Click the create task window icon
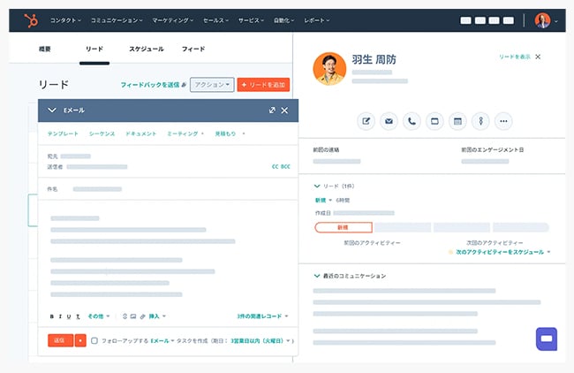574x373 pixels. pos(434,121)
